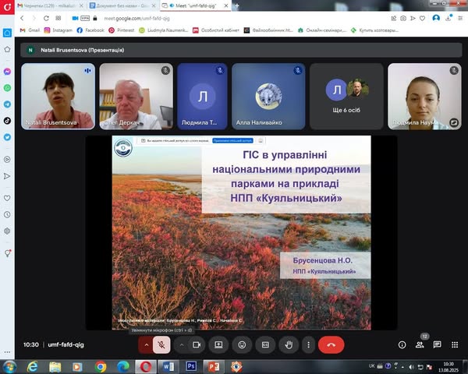The height and width of the screenshot is (374, 468).
Task: Toggle the VPN badge in address bar
Action: 85,18
